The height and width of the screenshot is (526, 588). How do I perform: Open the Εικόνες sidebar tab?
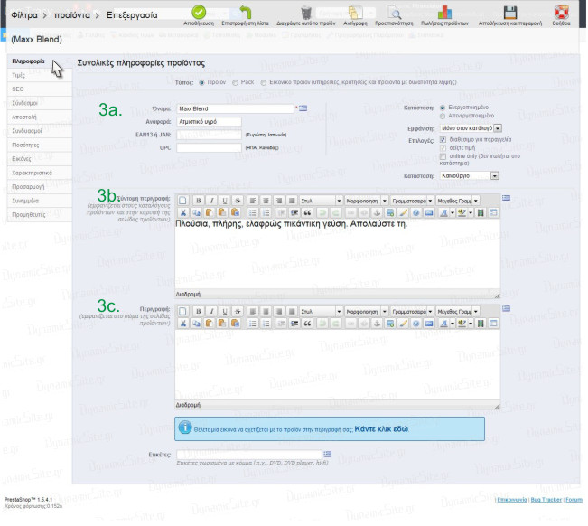(40, 159)
